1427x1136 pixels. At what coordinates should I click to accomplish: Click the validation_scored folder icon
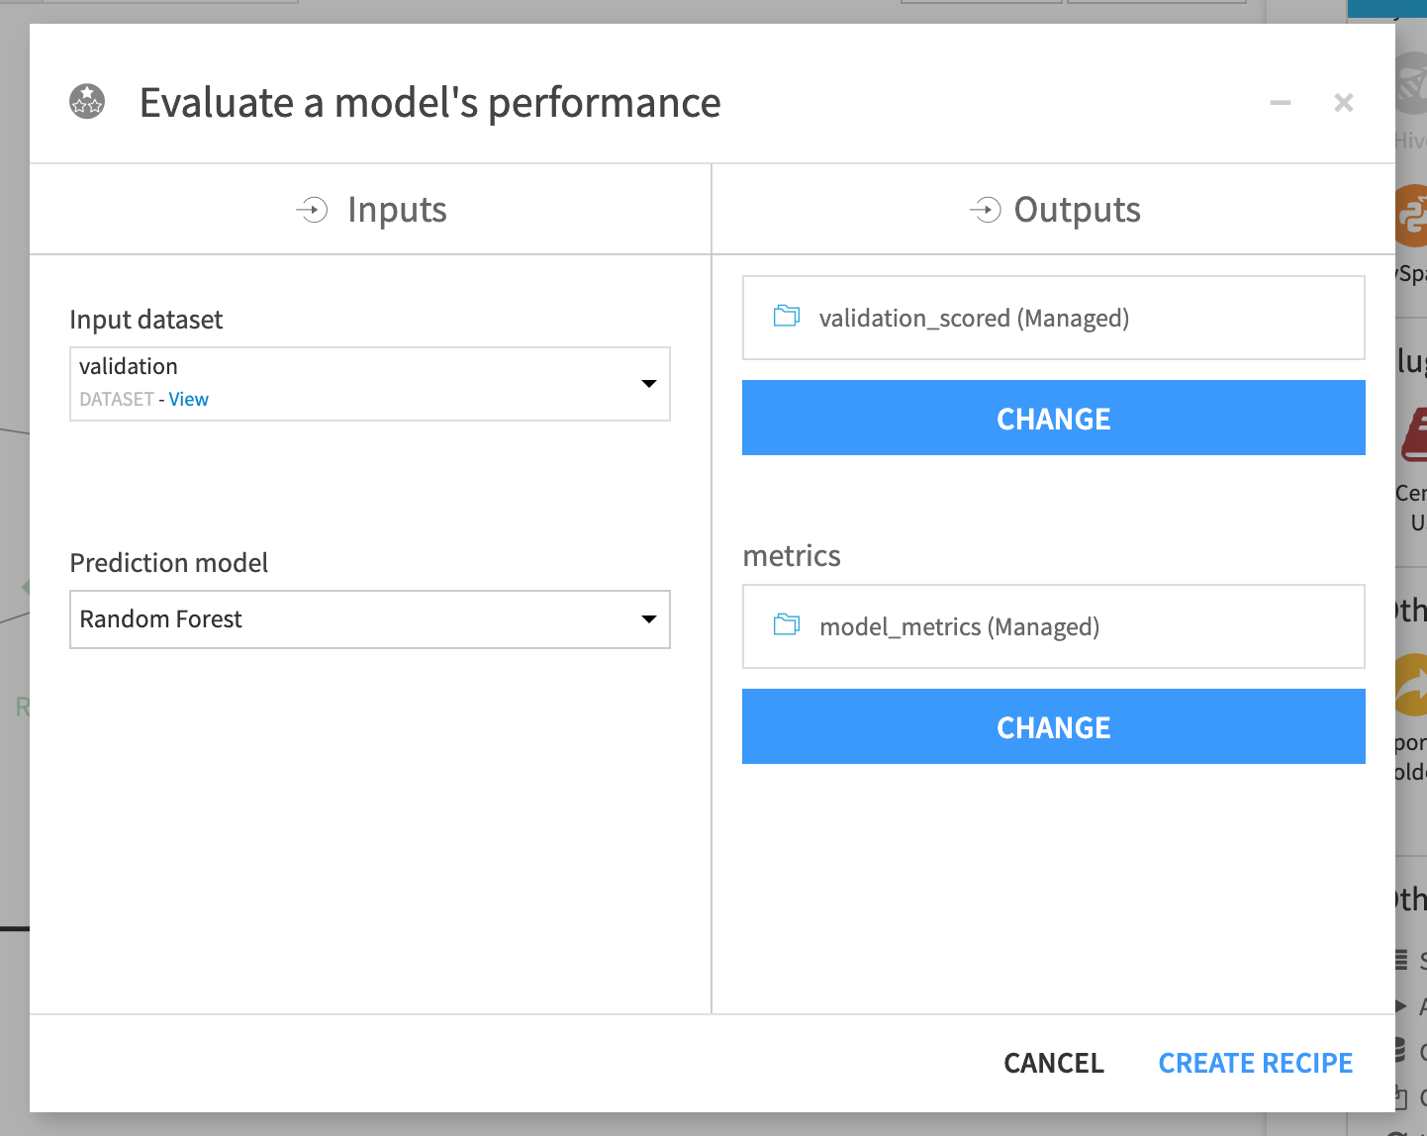(787, 317)
